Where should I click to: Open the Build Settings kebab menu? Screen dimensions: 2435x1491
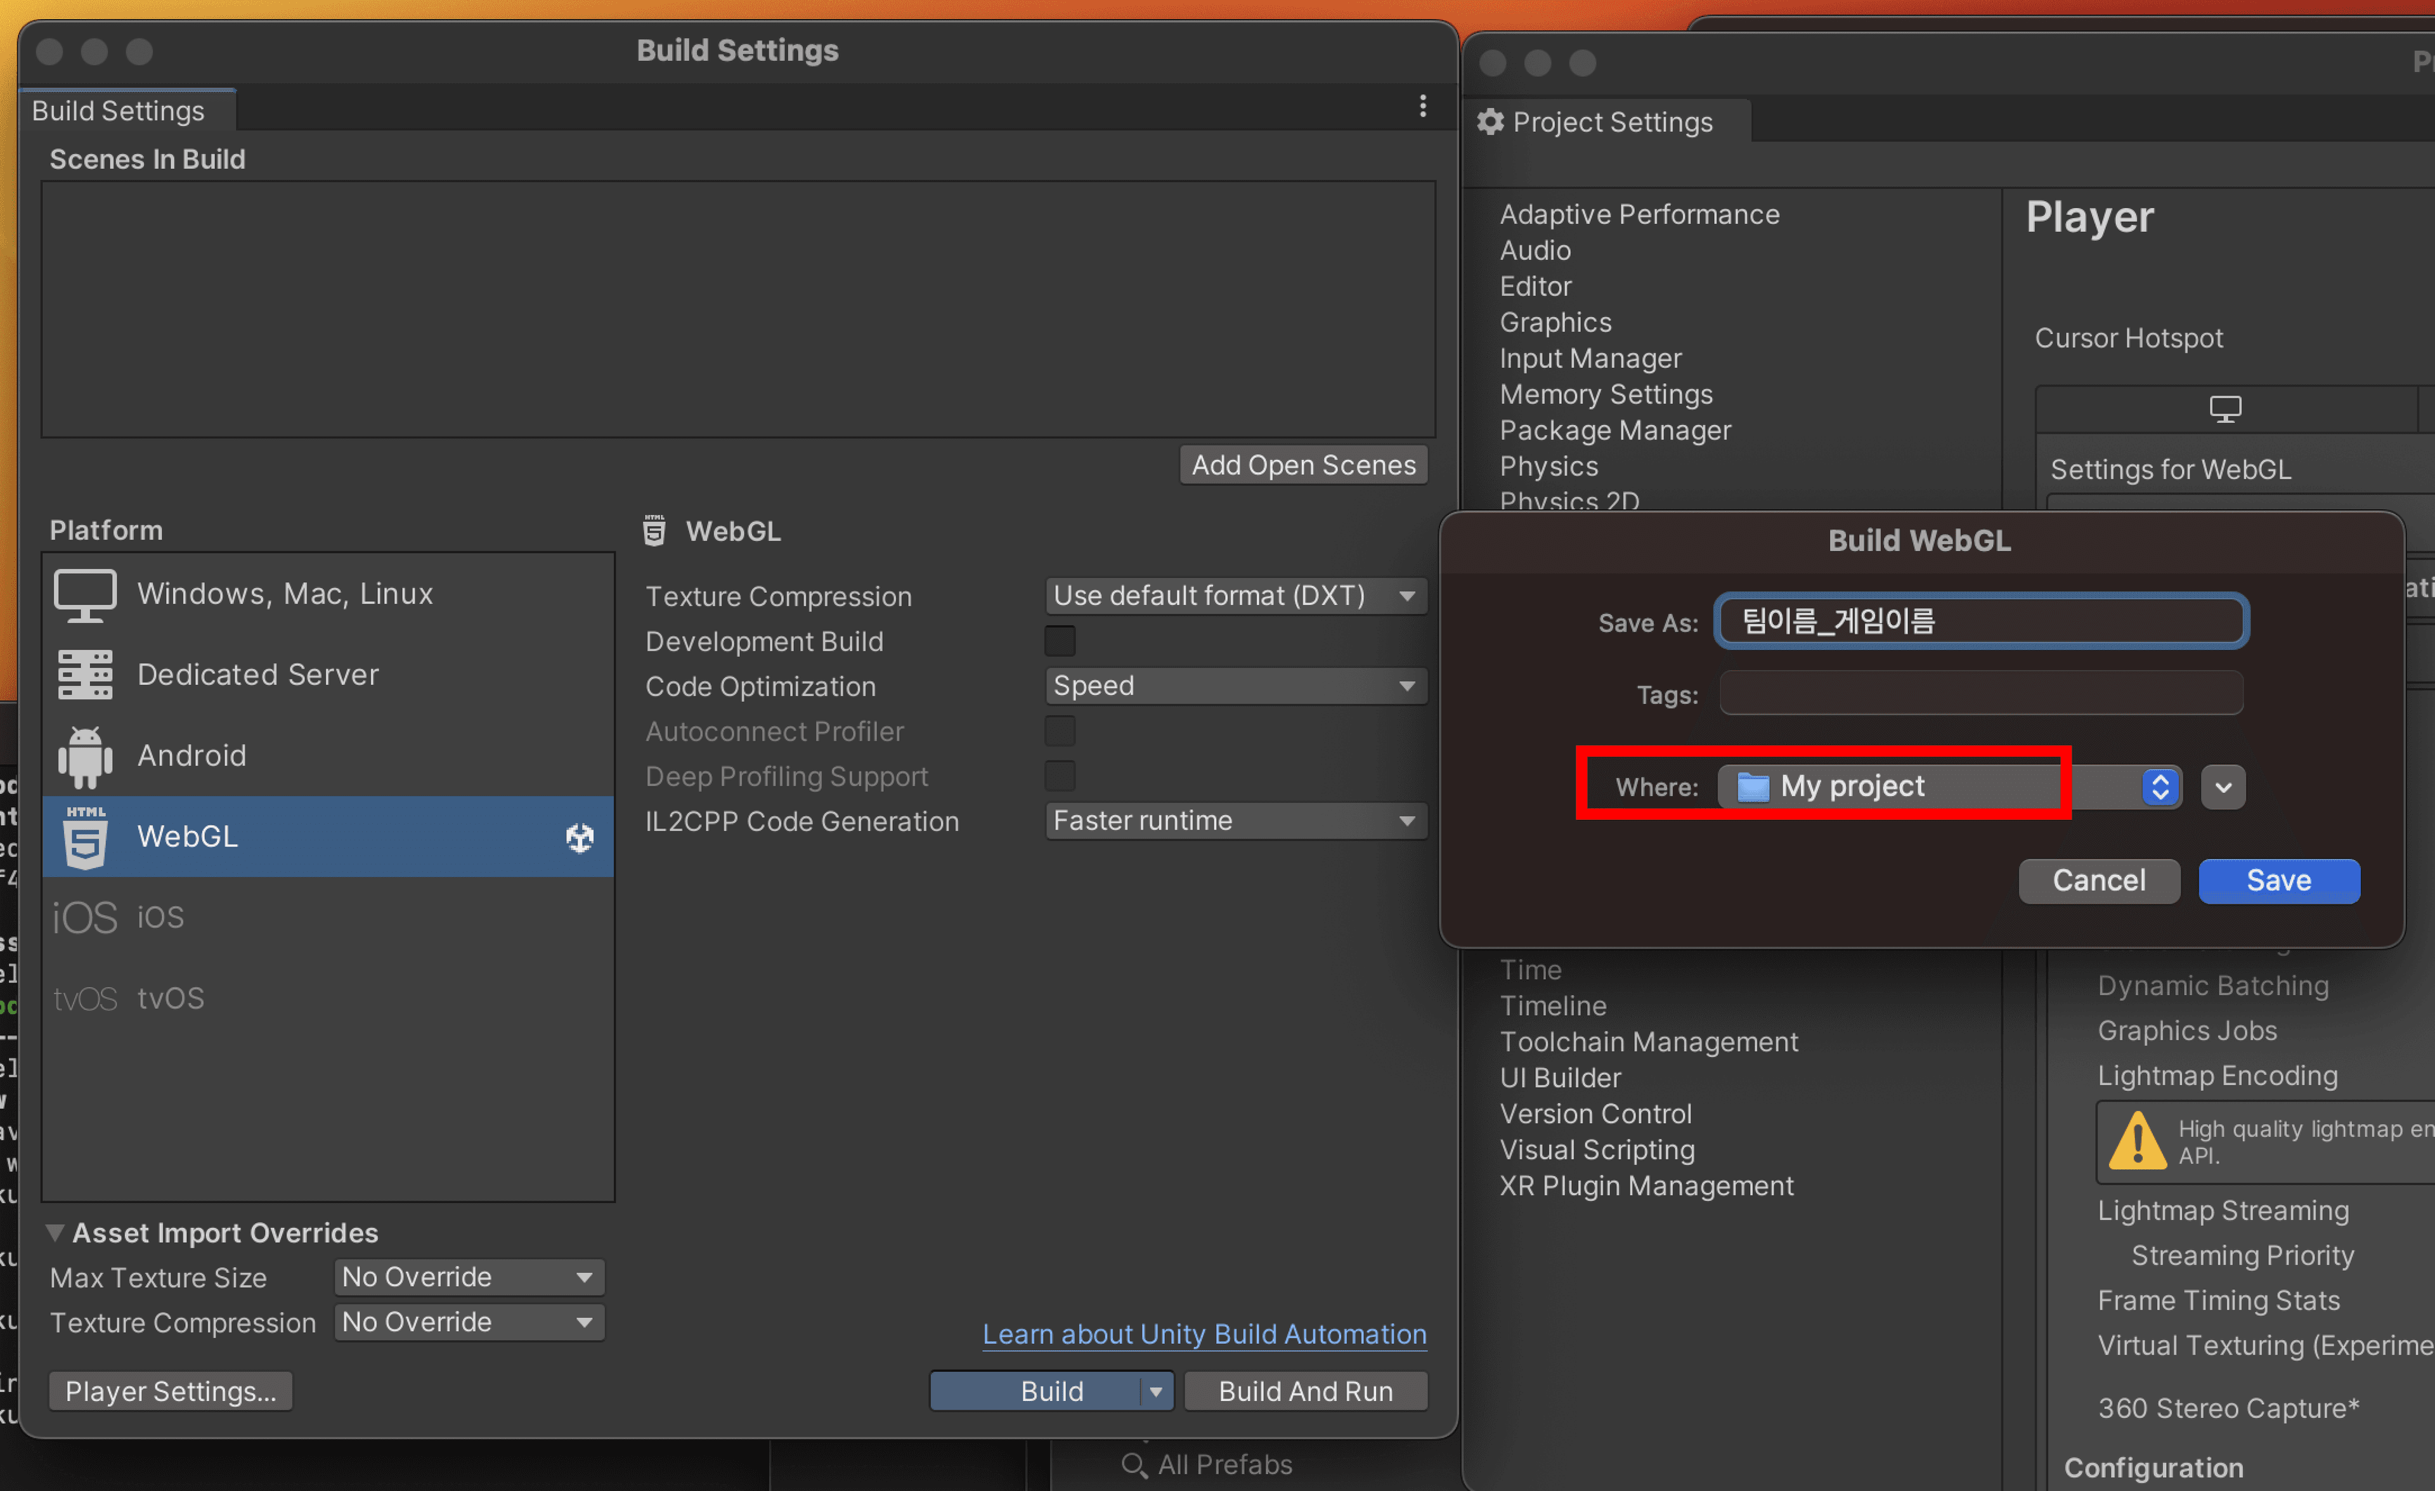pyautogui.click(x=1423, y=106)
